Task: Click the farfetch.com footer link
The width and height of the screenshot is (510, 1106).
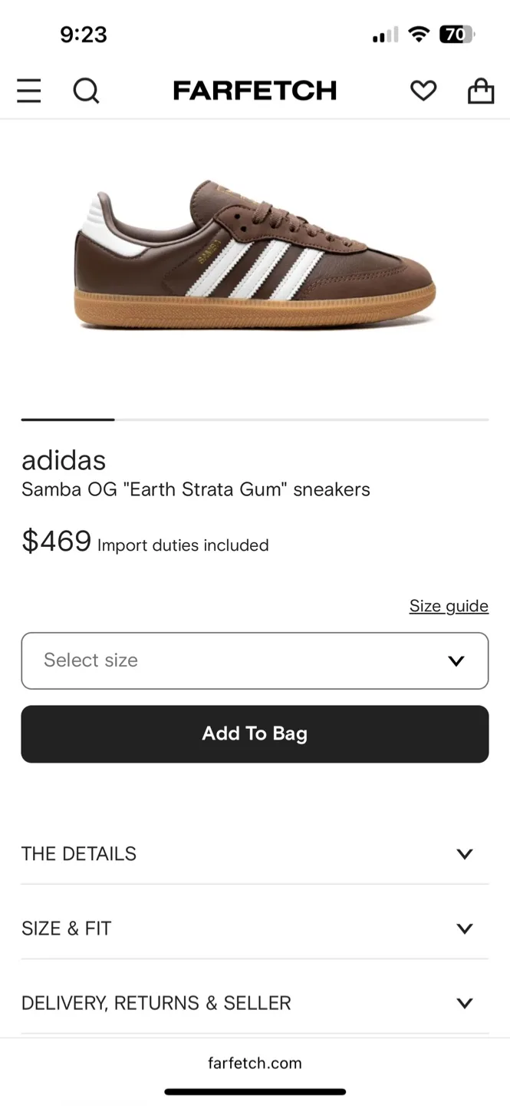Action: tap(255, 1063)
